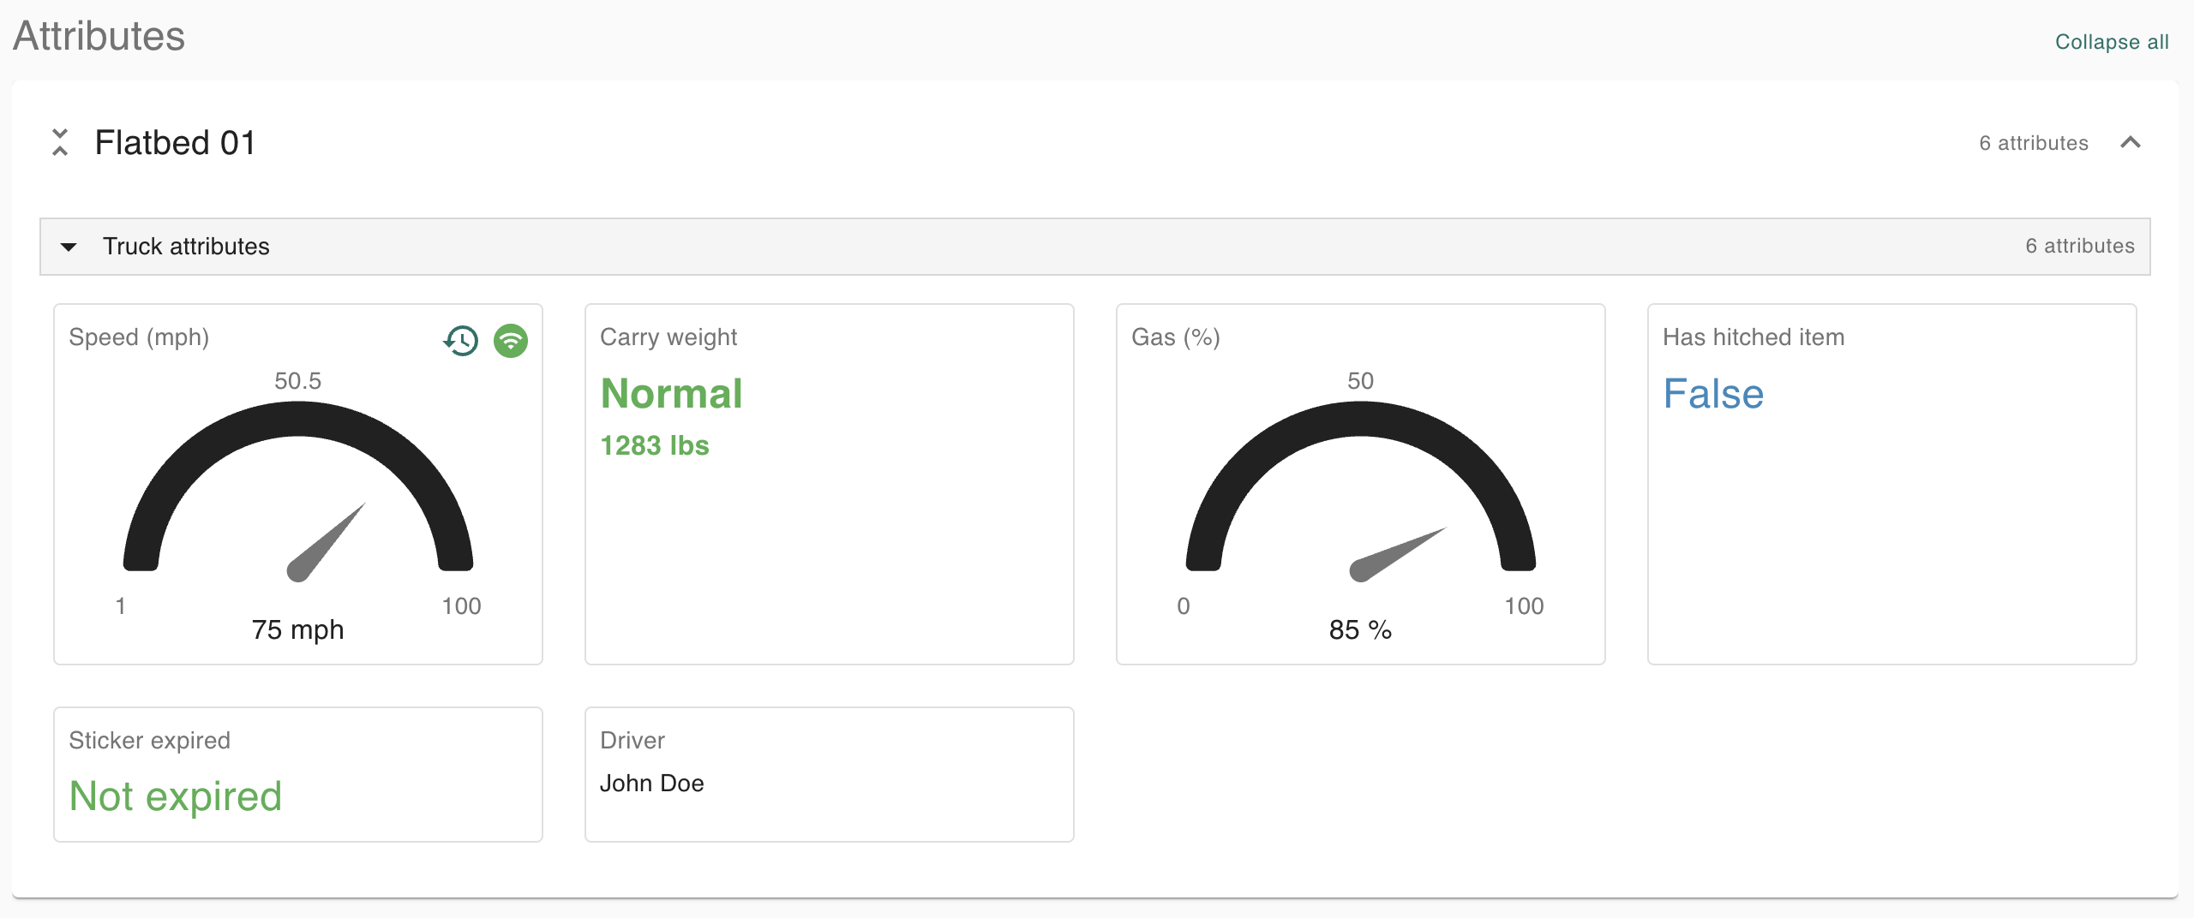The height and width of the screenshot is (918, 2194).
Task: Click the 85 % gas reading
Action: (x=1360, y=629)
